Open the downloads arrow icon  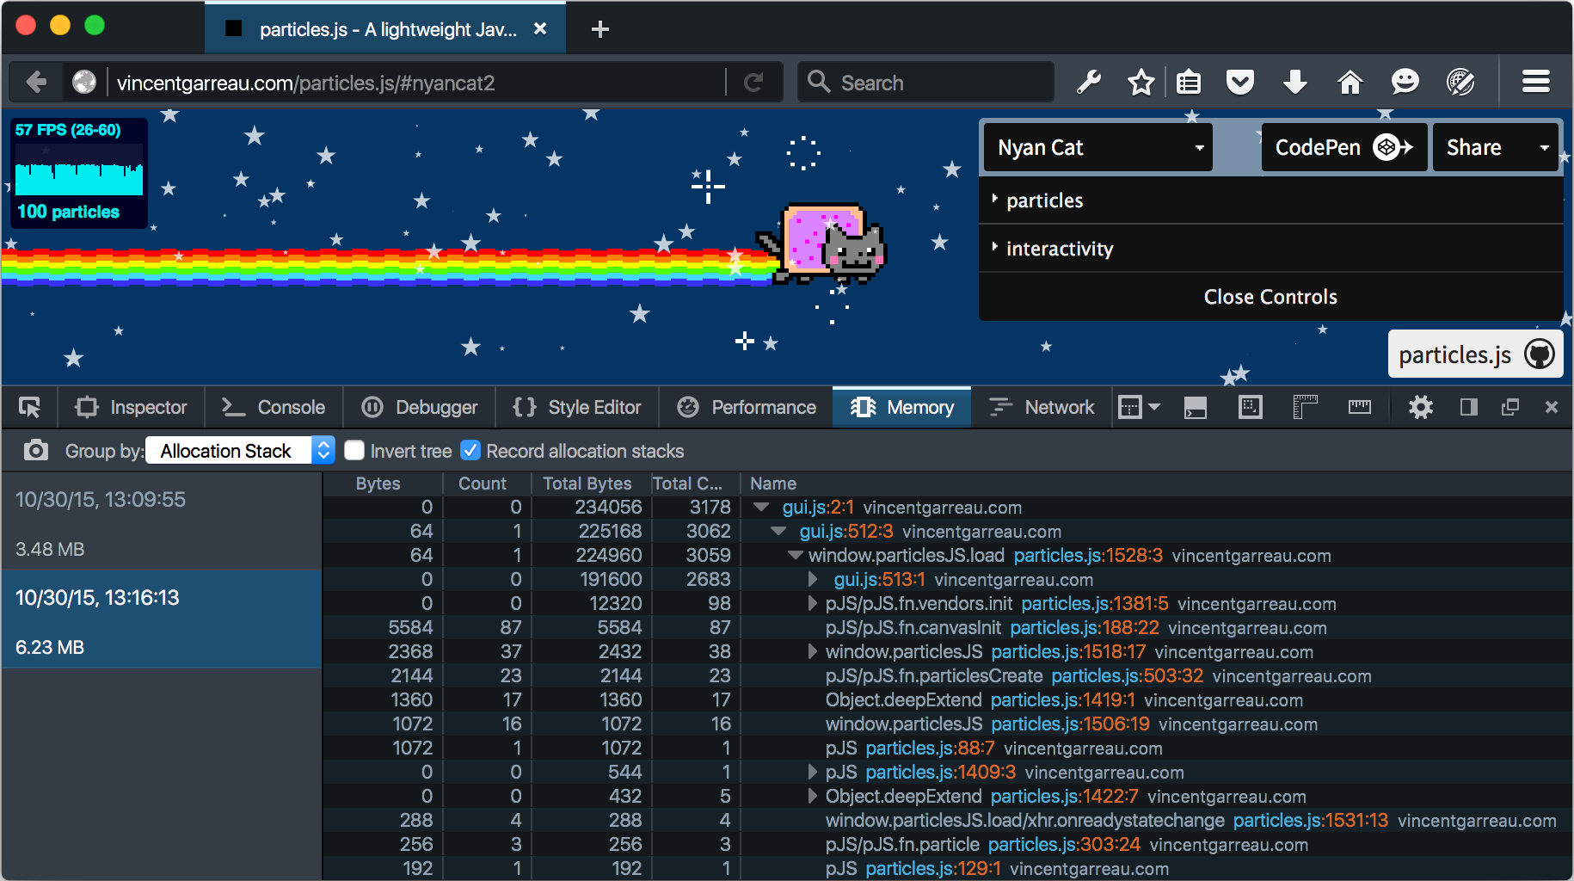pos(1295,83)
